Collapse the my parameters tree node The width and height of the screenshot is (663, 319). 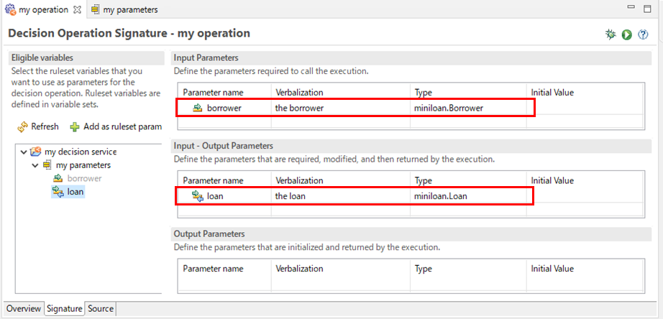point(35,165)
